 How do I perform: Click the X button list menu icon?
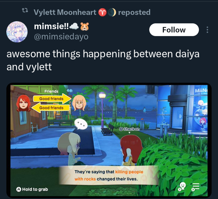pos(196,187)
